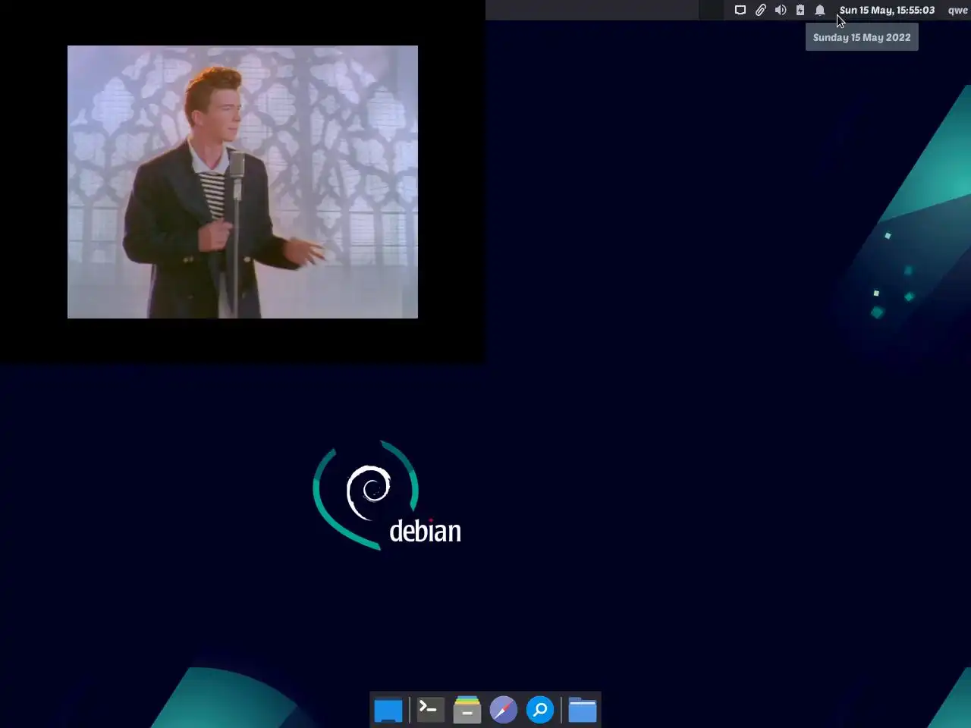Image resolution: width=971 pixels, height=728 pixels.
Task: Open the Sun 15 May panel clock
Action: tap(887, 10)
